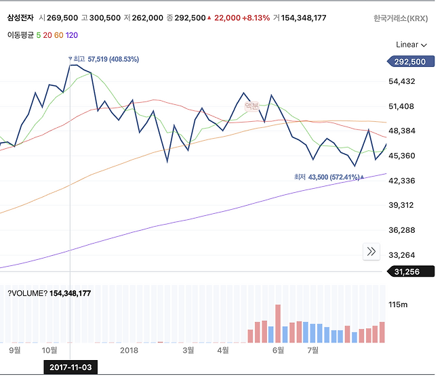Toggle the 120-day moving average

point(72,35)
